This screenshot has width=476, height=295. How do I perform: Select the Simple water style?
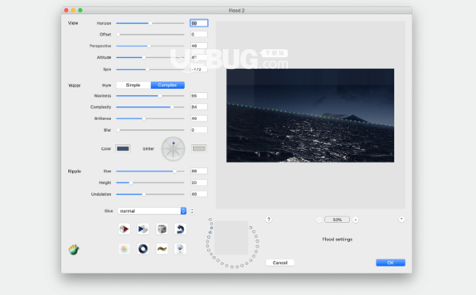tap(133, 86)
